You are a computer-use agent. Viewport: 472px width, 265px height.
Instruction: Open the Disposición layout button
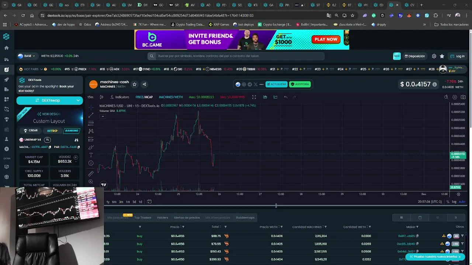tap(415, 56)
